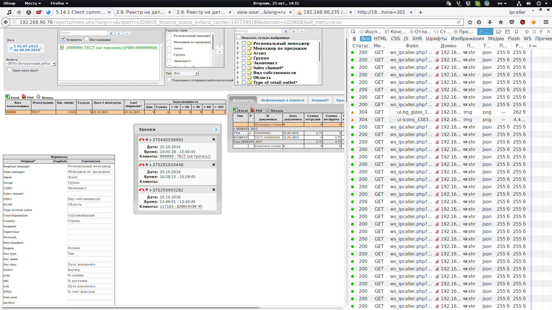Toggle responsive design mode in devtools
This screenshot has height=310, width=552.
click(x=516, y=32)
